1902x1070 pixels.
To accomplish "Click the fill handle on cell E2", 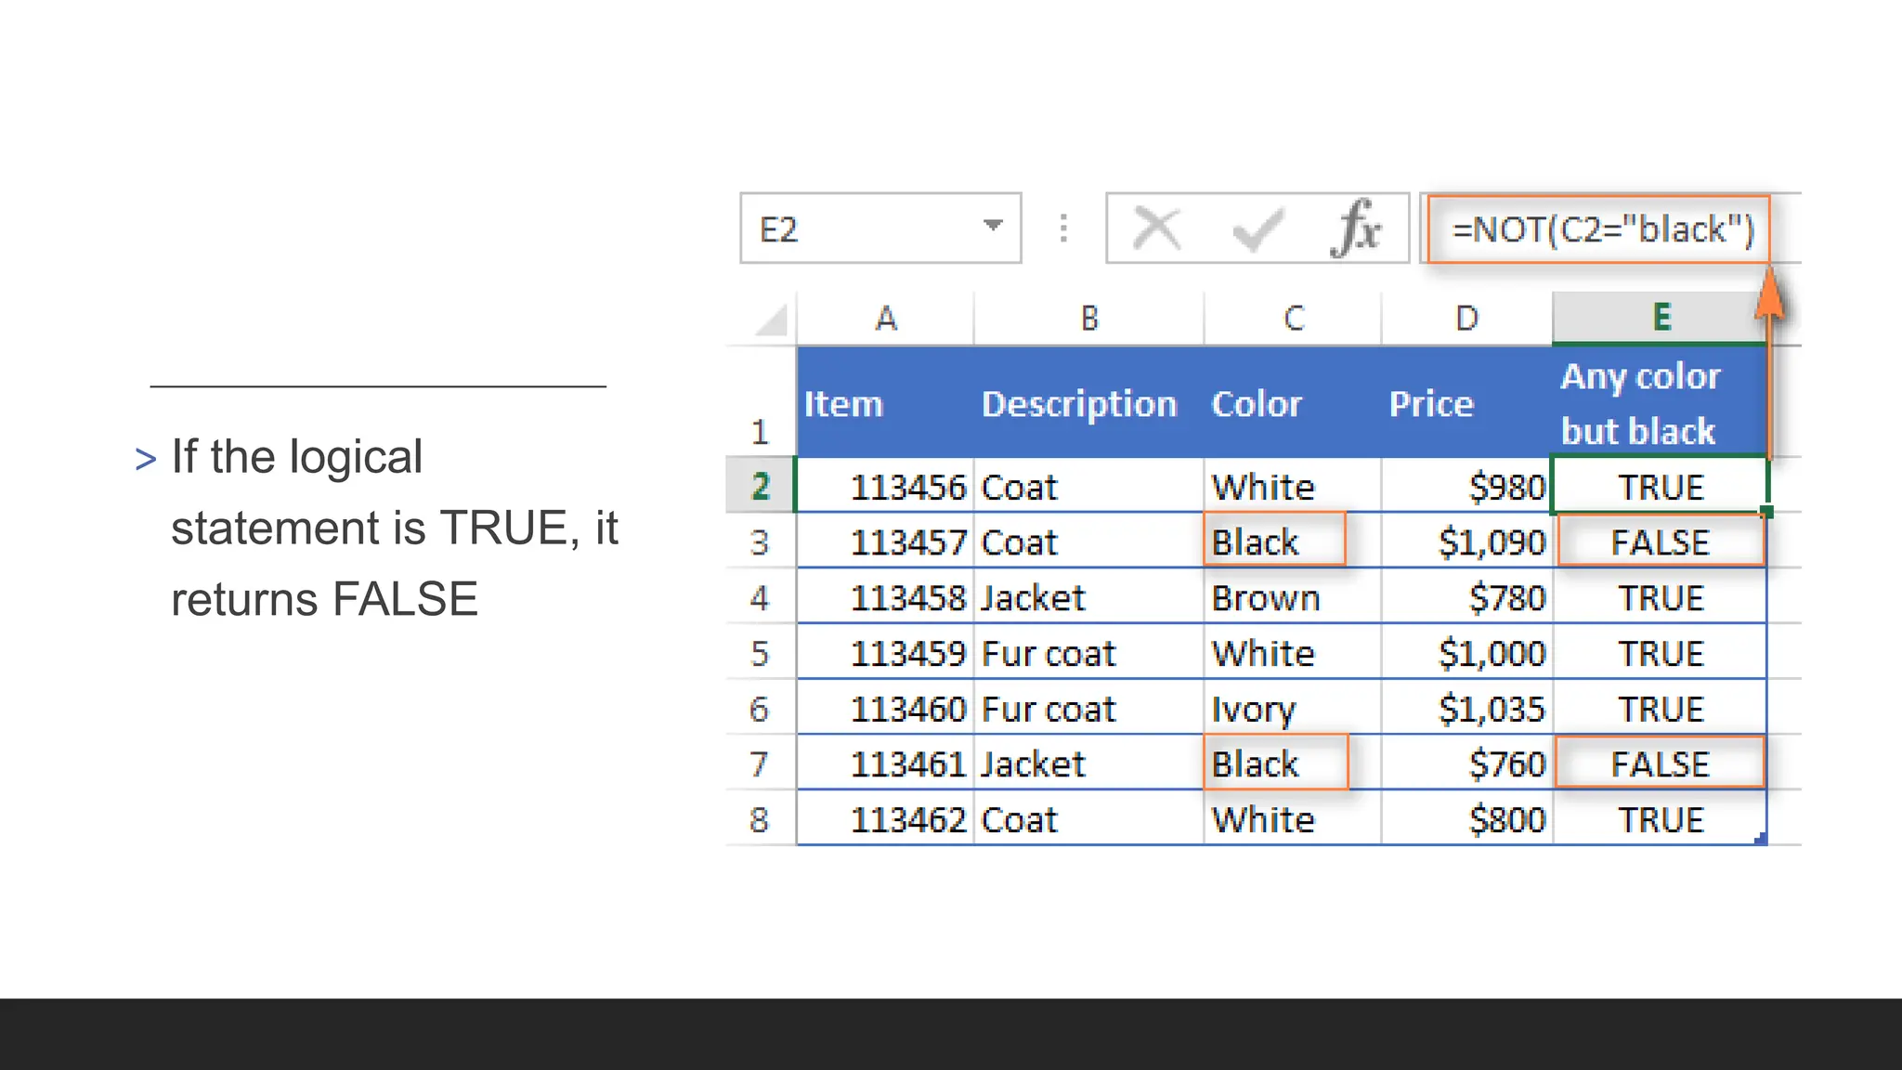I will pos(1765,512).
